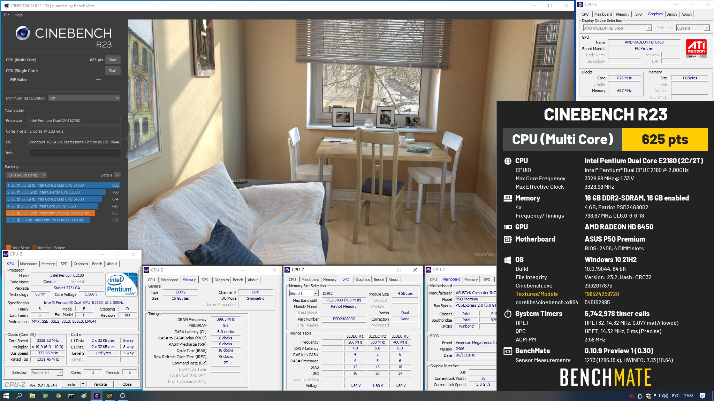Screen dimensions: 714x401
Task: Select ranking row Intel Pentium Dual E2160
Action: coord(63,220)
